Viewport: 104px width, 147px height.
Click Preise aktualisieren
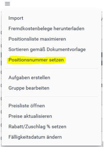(30, 116)
